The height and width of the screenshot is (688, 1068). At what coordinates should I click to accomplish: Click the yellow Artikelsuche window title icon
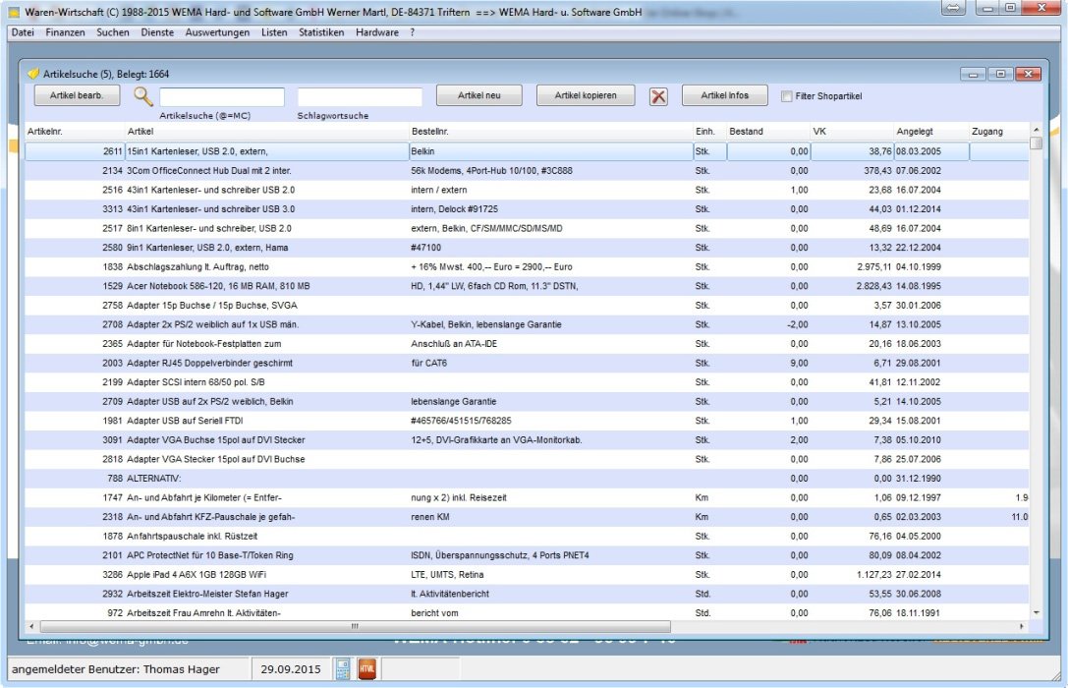tap(33, 74)
